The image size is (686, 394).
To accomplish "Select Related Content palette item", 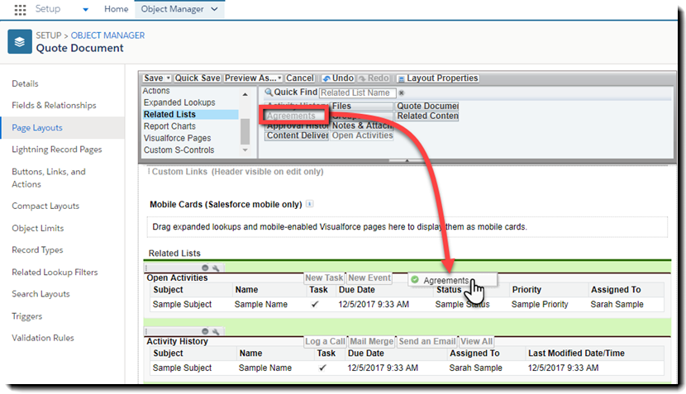I will point(426,116).
